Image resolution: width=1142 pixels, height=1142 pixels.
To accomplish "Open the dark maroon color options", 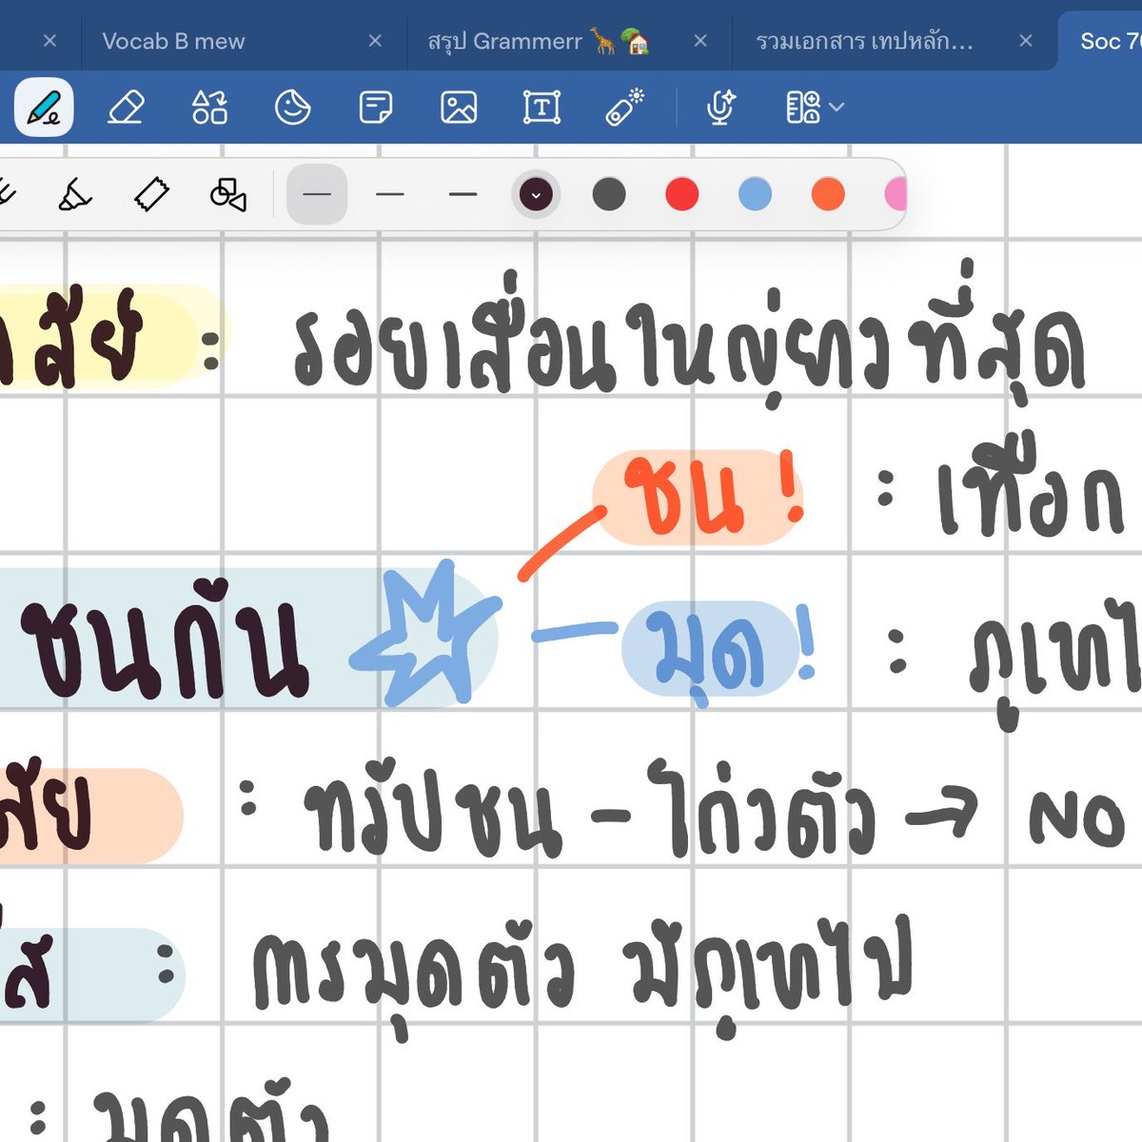I will [536, 194].
